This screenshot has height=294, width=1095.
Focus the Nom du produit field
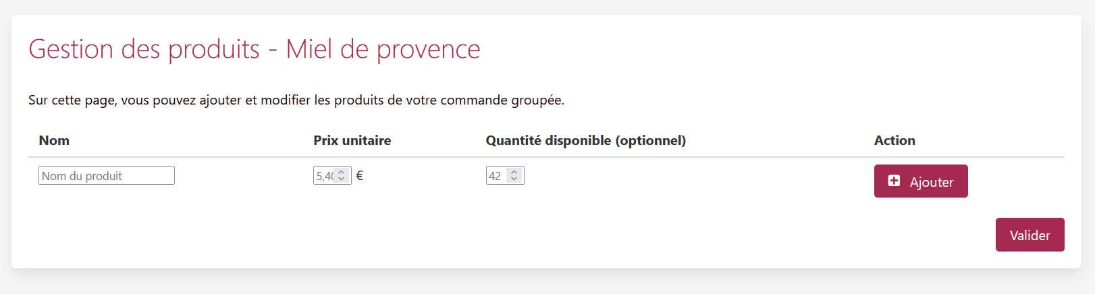coord(107,175)
